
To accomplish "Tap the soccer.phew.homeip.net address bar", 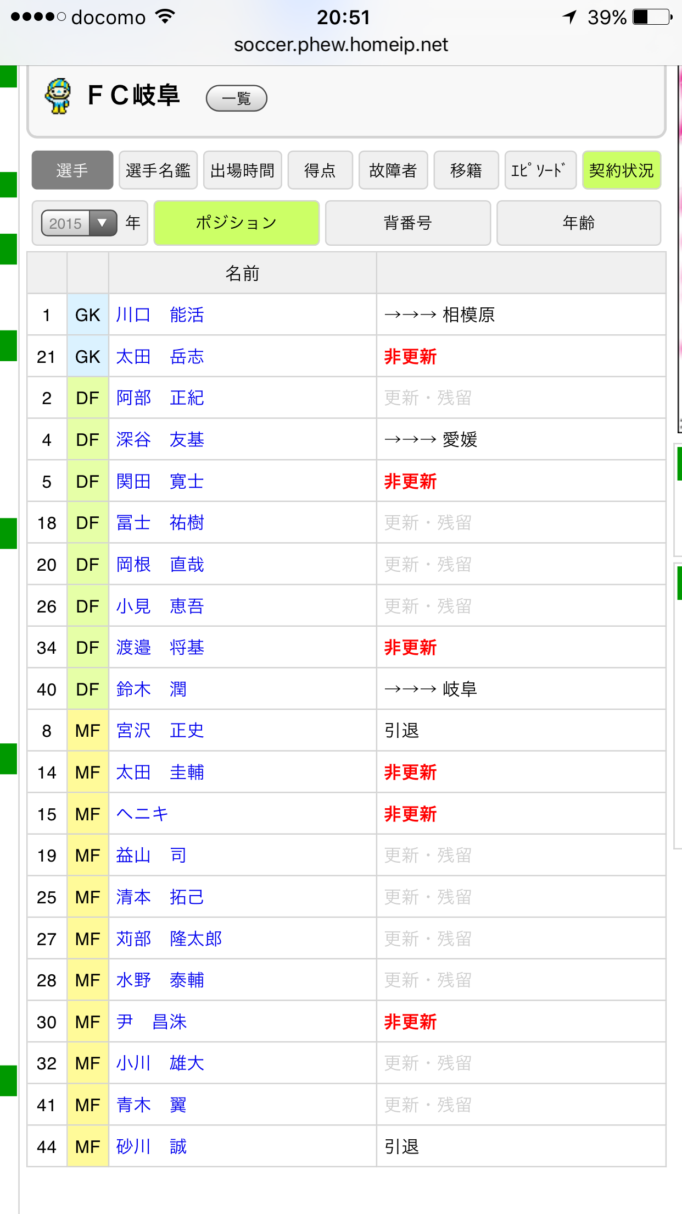I will click(x=341, y=45).
